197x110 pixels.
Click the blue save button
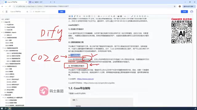tap(62, 12)
